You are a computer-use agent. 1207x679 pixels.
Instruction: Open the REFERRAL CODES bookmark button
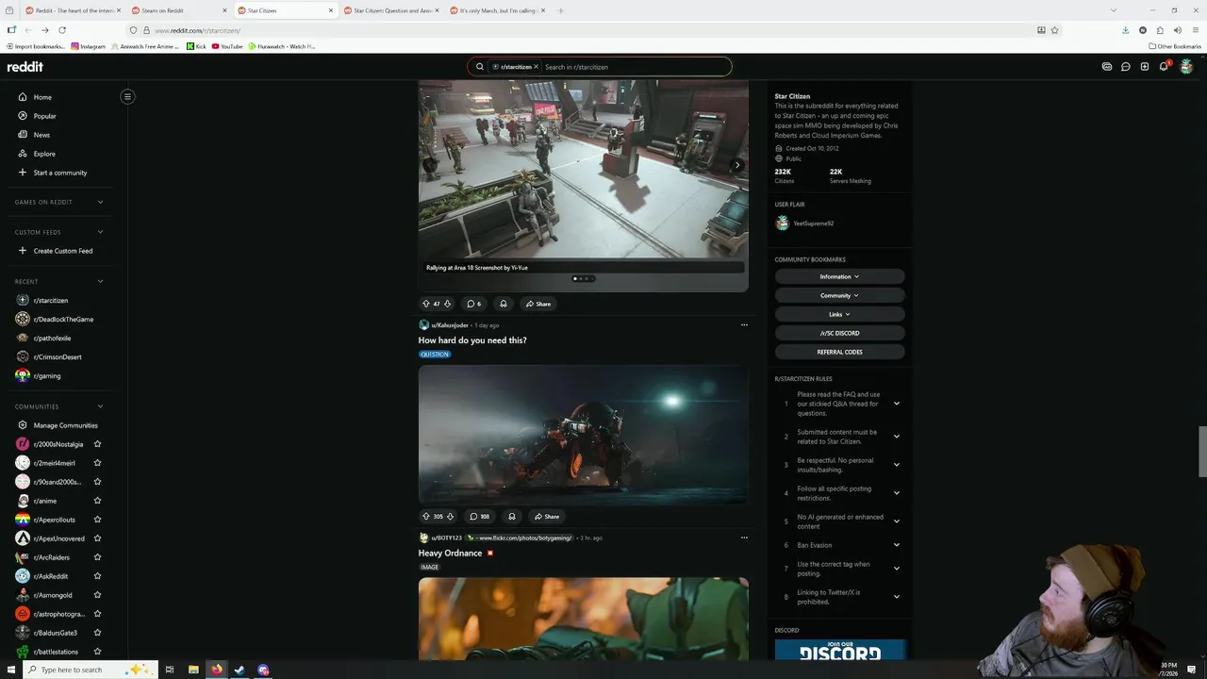(x=839, y=352)
